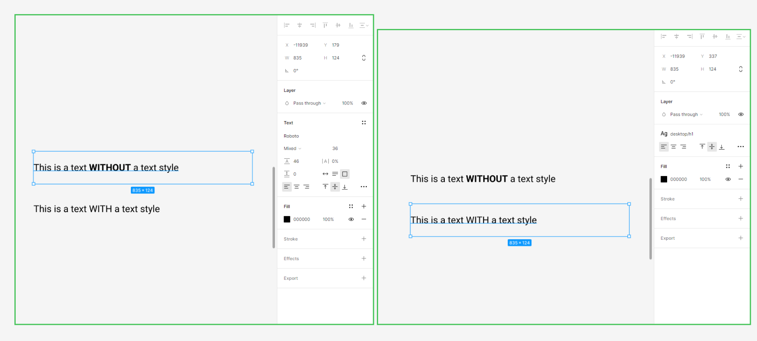Select auto width text resizing icon

tap(325, 174)
